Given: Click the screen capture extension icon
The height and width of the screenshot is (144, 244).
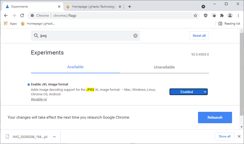Looking at the screenshot, I should click(x=214, y=15).
